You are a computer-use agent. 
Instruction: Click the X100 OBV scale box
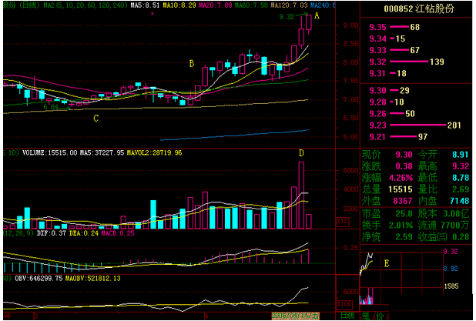click(344, 303)
